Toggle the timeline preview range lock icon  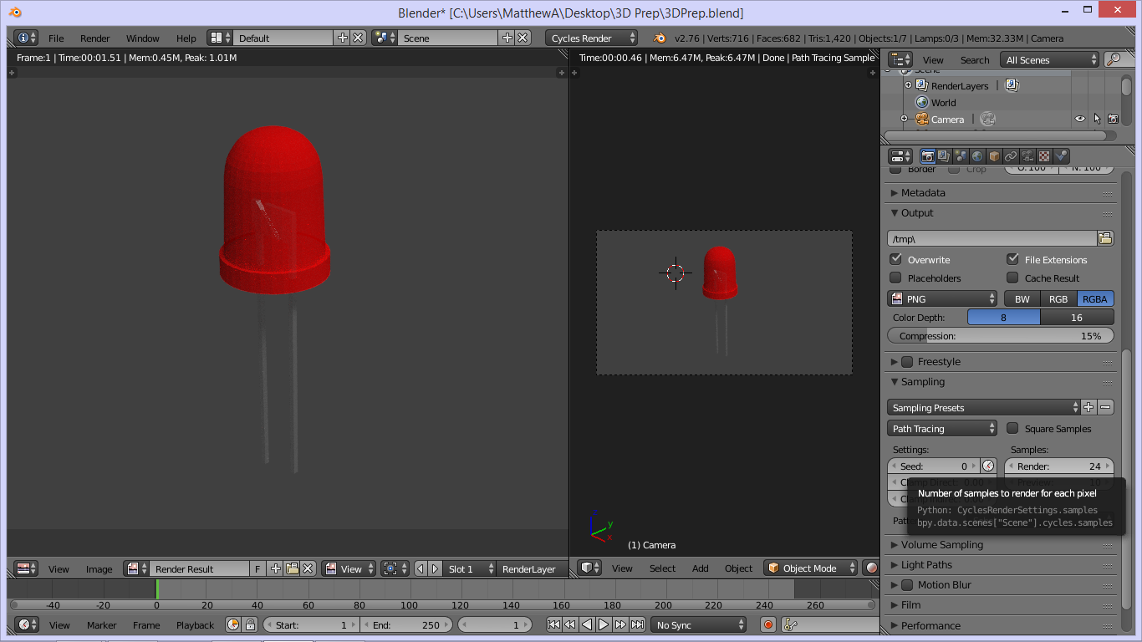point(249,624)
